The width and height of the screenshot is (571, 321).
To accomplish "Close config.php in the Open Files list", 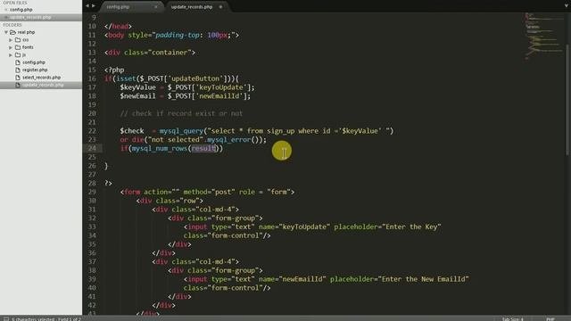I will (x=6, y=10).
